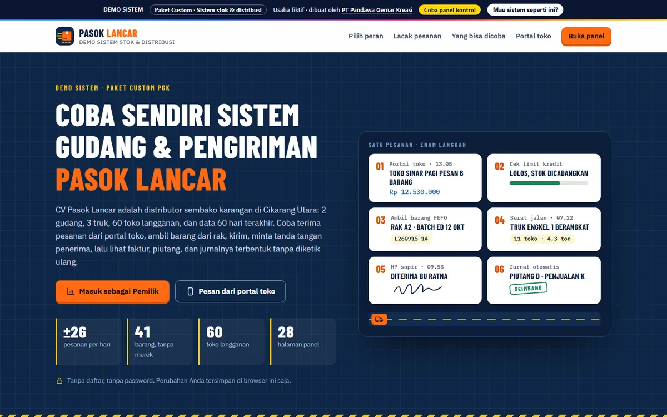Screen dimensions: 667x417
Task: Go to Yang bisa dicoba section
Action: (x=479, y=36)
